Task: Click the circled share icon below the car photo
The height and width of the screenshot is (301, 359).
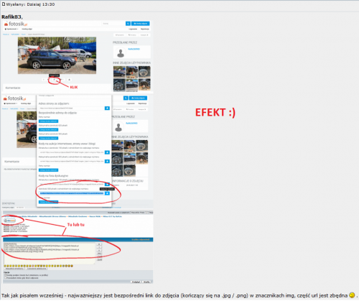Action: tap(54, 80)
